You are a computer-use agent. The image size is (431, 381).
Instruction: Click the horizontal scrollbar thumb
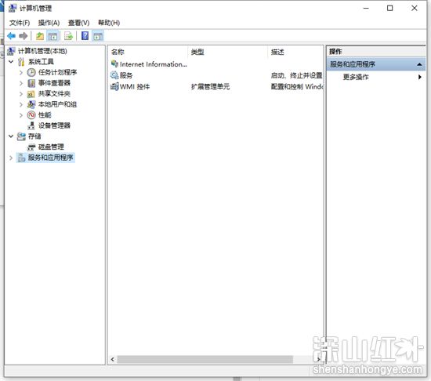[205, 359]
